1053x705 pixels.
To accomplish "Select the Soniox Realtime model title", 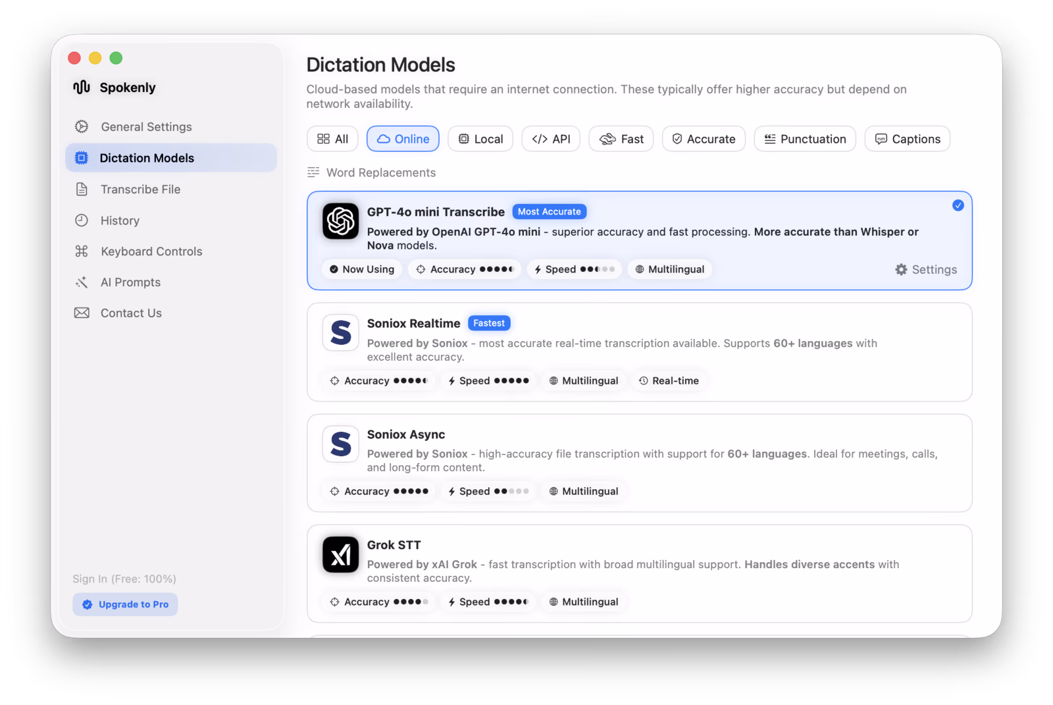I will pyautogui.click(x=413, y=323).
